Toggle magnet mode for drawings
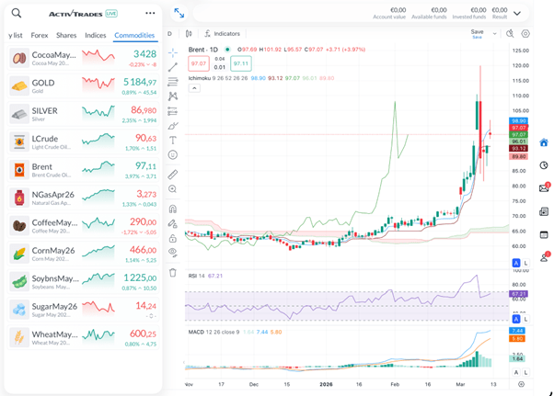Image resolution: width=554 pixels, height=396 pixels. pos(173,208)
